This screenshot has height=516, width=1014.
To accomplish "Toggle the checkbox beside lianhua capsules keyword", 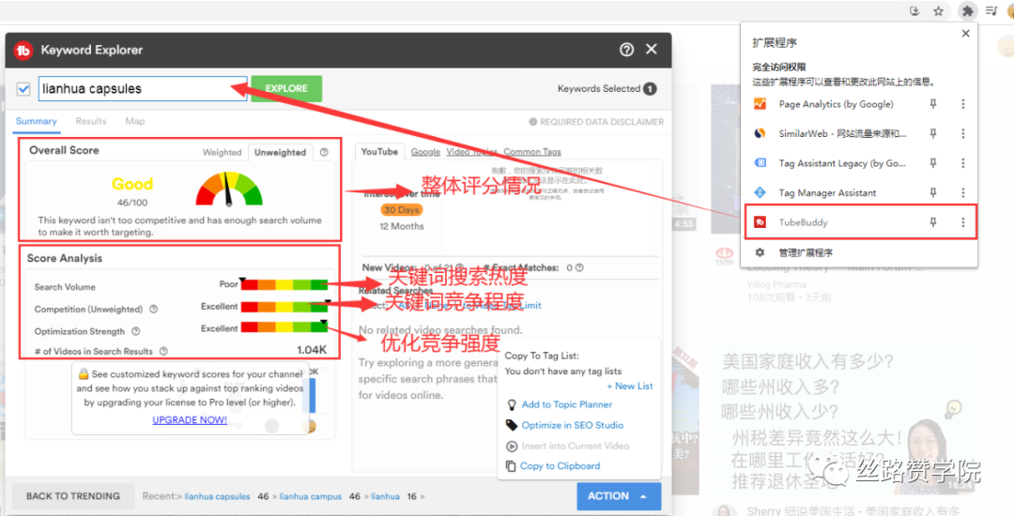I will 23,89.
